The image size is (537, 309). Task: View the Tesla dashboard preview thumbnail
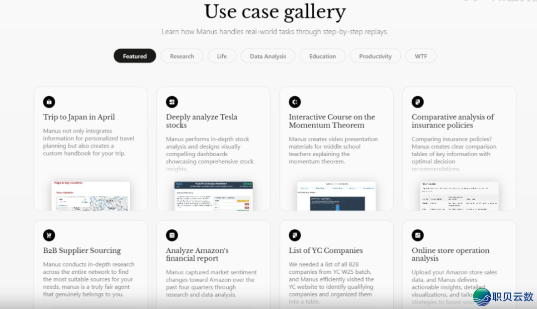tap(213, 196)
